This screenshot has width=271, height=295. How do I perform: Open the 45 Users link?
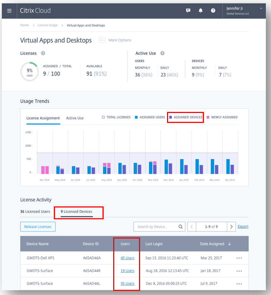(128, 258)
